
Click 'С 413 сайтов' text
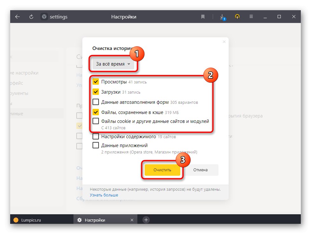[x=114, y=128]
